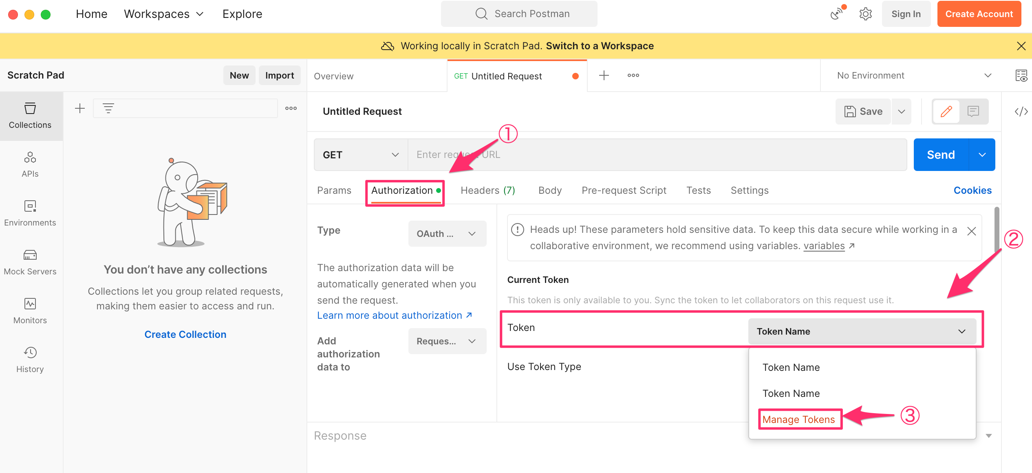Open the Explore page
The width and height of the screenshot is (1032, 473).
coord(242,14)
